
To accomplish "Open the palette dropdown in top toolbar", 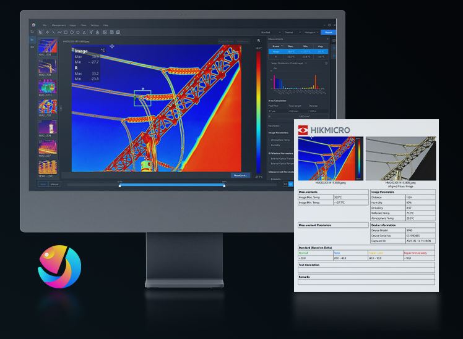I will 270,32.
